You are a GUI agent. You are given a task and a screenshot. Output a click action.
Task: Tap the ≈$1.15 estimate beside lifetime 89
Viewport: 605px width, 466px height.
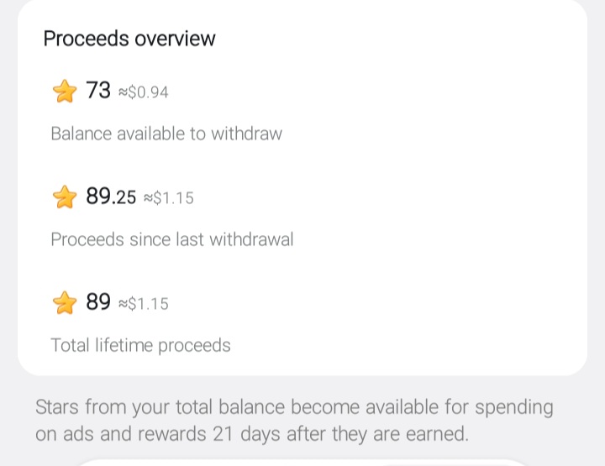click(x=143, y=303)
